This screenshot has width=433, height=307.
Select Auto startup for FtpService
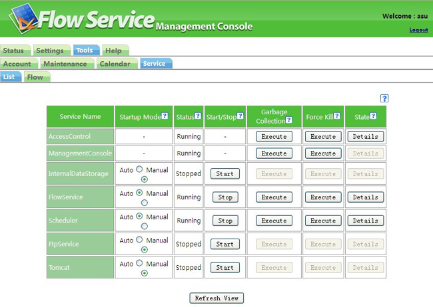(139, 239)
